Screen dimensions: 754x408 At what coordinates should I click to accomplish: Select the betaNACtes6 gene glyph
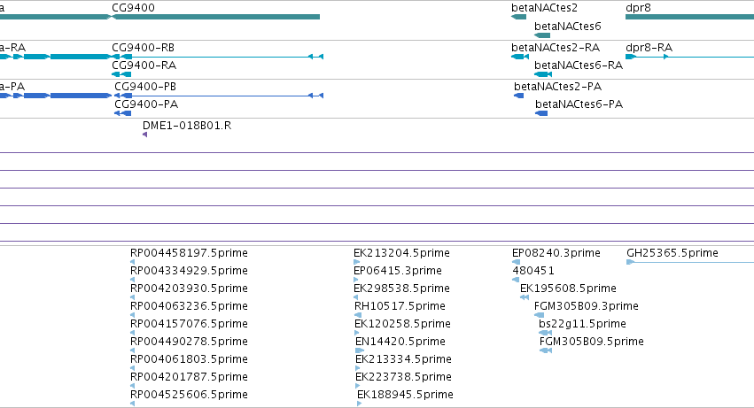(542, 35)
